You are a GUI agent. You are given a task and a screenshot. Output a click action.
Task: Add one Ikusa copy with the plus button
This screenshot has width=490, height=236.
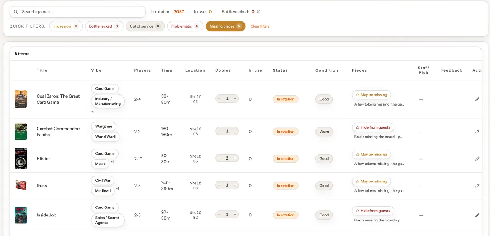(x=235, y=185)
